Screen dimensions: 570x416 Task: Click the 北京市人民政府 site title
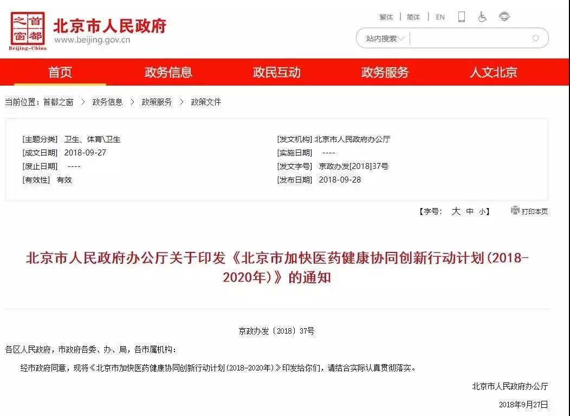click(110, 26)
